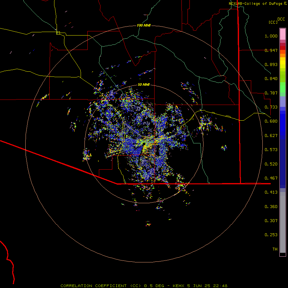Screen dimensions: 288x288
Task: Click the 0.307 color scale value
Action: point(271,221)
